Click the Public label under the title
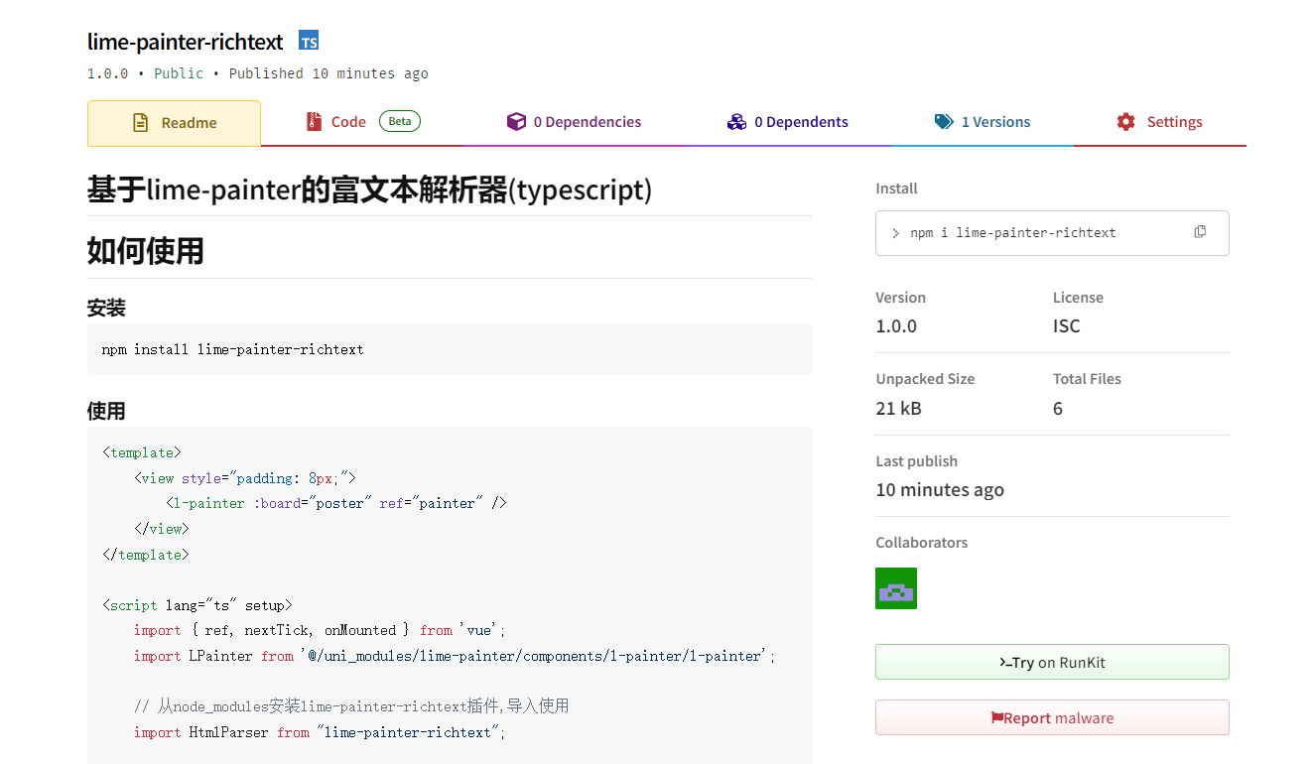The width and height of the screenshot is (1313, 764). pos(179,73)
